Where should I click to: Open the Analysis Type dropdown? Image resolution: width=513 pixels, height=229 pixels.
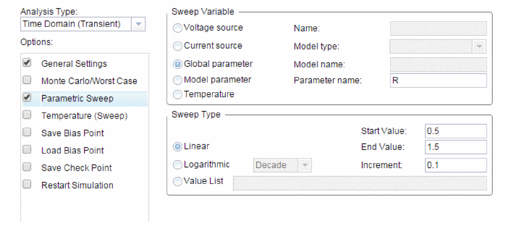[x=83, y=24]
